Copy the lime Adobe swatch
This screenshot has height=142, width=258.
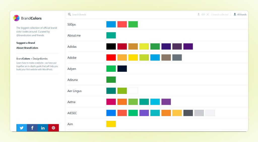point(144,57)
